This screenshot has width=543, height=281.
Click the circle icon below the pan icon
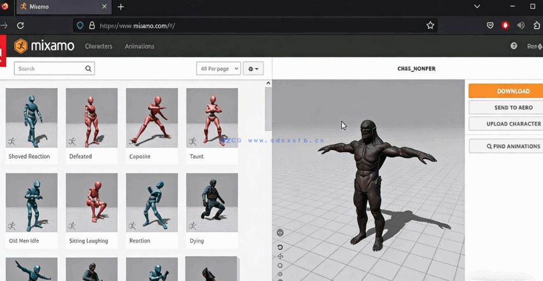tap(280, 265)
